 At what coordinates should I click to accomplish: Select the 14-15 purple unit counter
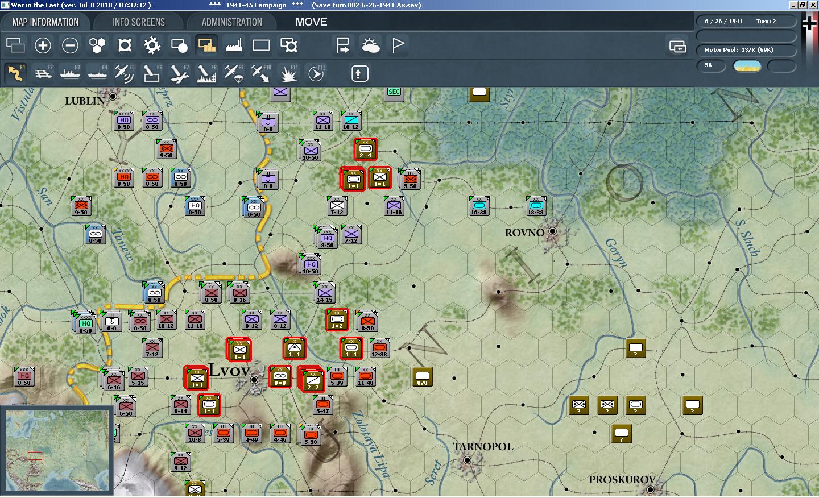324,293
